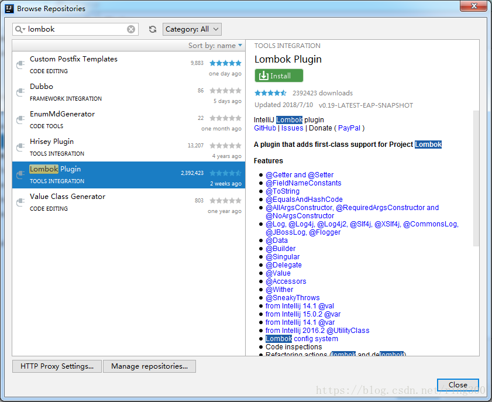This screenshot has height=402, width=492.
Task: Click plug icon beside Dubbo
Action: (20, 92)
